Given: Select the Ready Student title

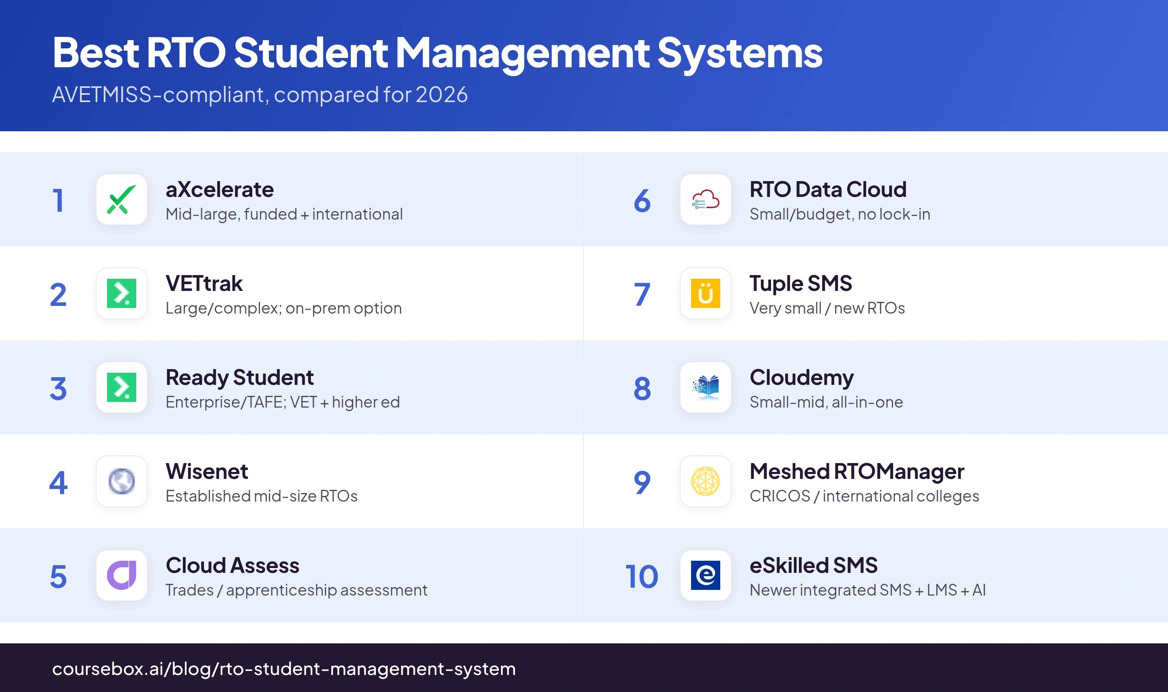Looking at the screenshot, I should tap(240, 378).
